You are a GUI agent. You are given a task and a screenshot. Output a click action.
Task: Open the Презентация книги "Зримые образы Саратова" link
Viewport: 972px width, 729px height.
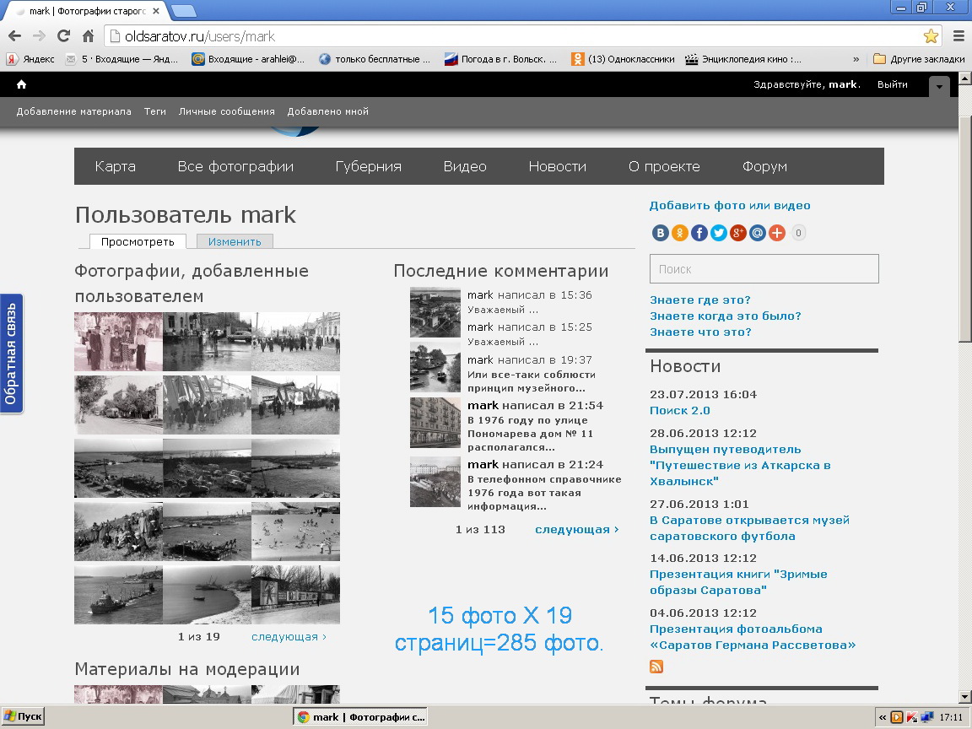pyautogui.click(x=738, y=582)
